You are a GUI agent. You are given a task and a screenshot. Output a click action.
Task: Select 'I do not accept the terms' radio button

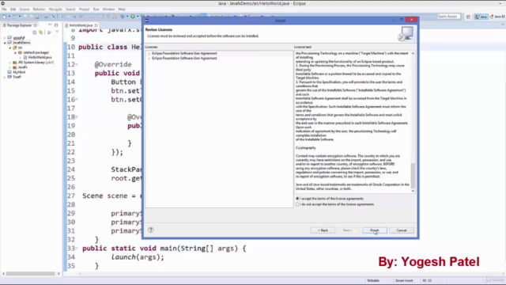pyautogui.click(x=297, y=204)
